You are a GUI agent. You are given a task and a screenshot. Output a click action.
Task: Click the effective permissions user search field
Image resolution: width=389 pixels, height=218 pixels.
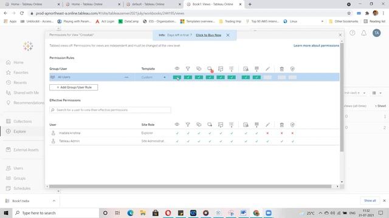pos(110,110)
